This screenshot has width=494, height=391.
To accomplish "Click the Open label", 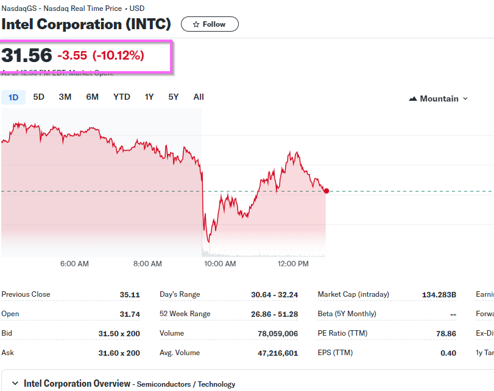I will tap(10, 314).
